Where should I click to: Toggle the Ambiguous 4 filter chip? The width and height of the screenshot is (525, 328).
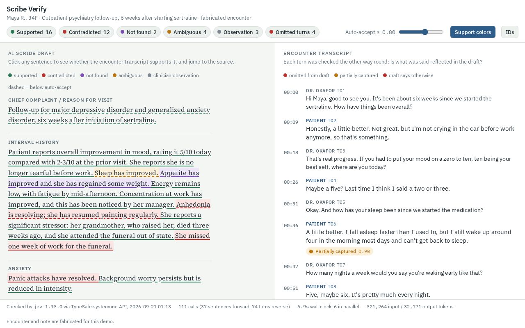tap(187, 32)
